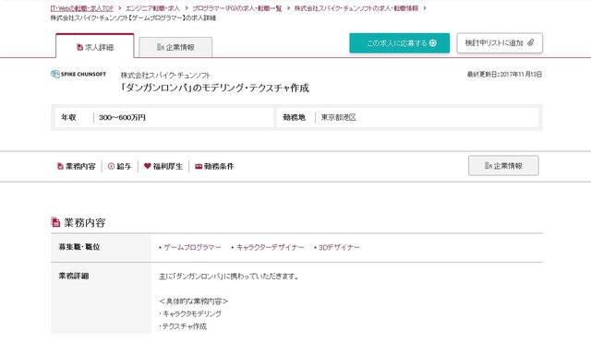Open the キャラクターデザイナー job category link

[x=271, y=248]
